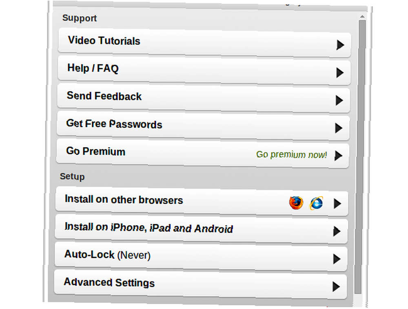
Task: Click the scrollbar up arrow
Action: click(362, 16)
